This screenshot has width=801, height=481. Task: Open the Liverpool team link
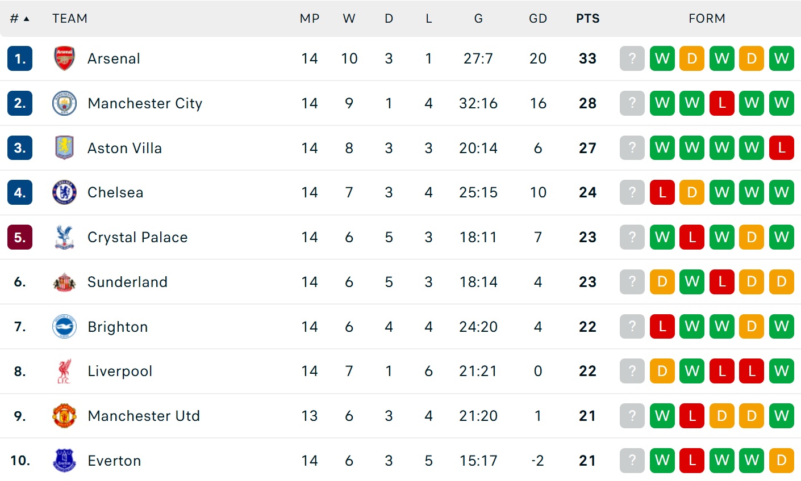[x=120, y=371]
